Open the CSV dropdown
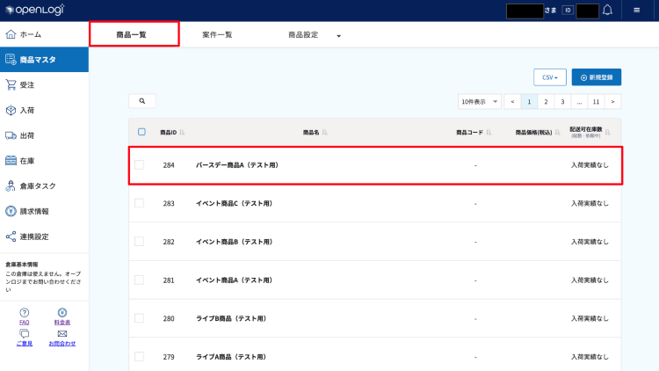659x371 pixels. (549, 77)
